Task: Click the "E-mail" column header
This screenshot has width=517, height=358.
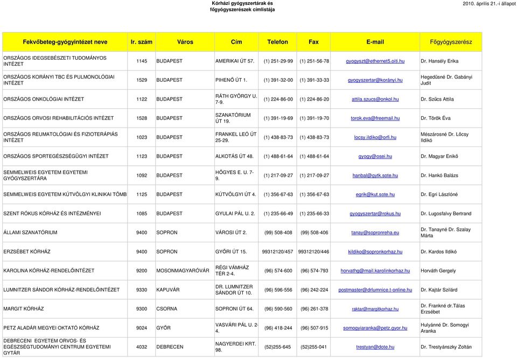Action: pyautogui.click(x=375, y=42)
